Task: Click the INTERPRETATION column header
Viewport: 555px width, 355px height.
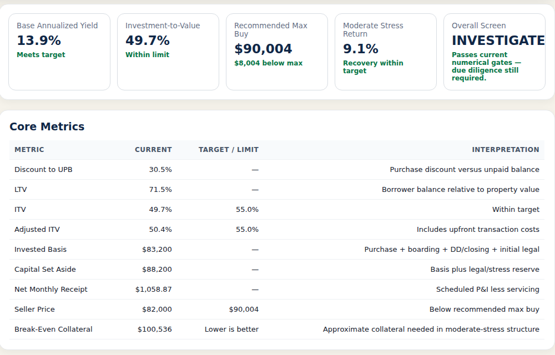Action: [506, 150]
